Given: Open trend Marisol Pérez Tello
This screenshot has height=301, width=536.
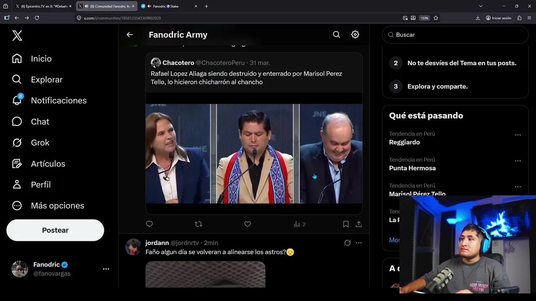Looking at the screenshot, I should pos(417,194).
